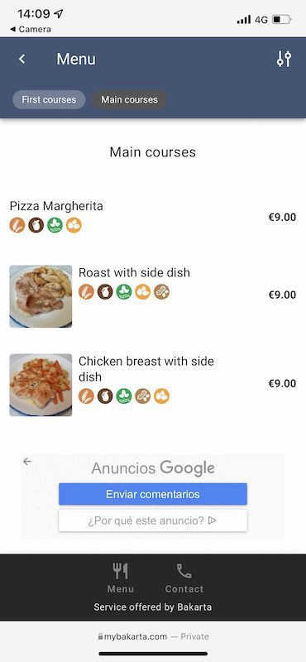Click the Enviar comentarios button
Screen dimensions: 306x662
[153, 494]
